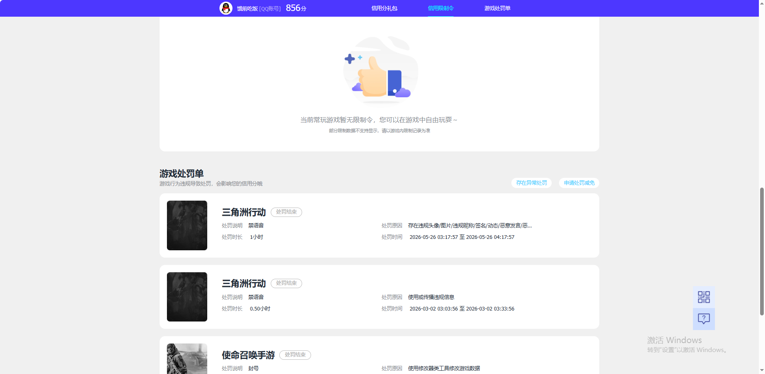Click the 申请处罚减免 button
The image size is (765, 374).
pos(579,183)
